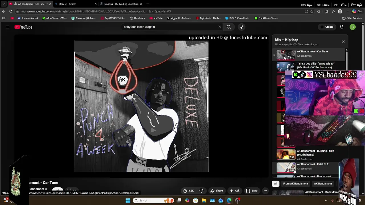This screenshot has height=205, width=365.
Task: Open the media control music note icon
Action: 326,11
